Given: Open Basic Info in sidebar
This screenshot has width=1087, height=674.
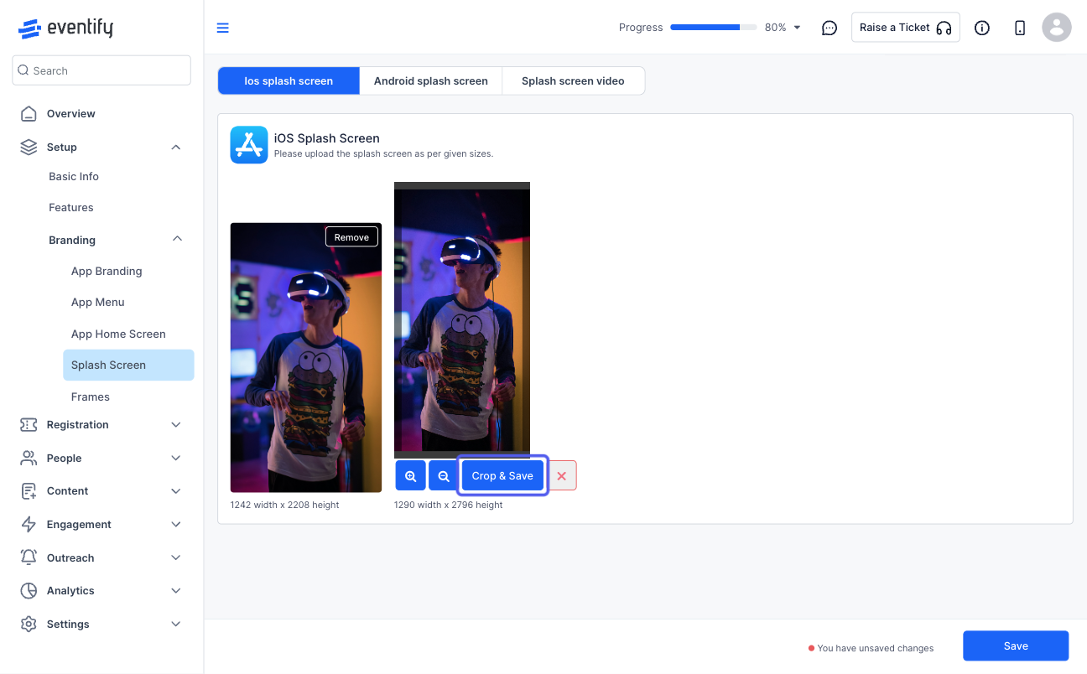Looking at the screenshot, I should coord(74,177).
